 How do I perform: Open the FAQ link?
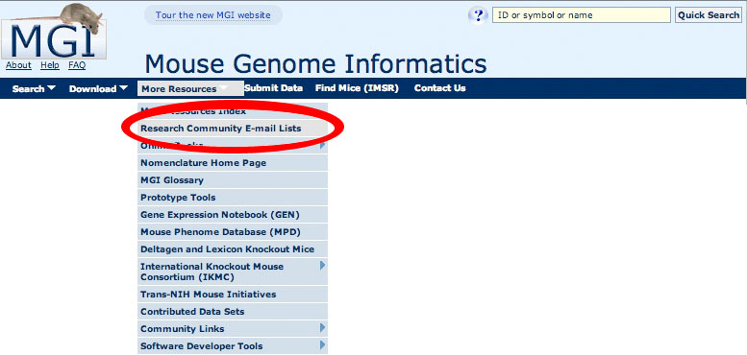tap(77, 65)
